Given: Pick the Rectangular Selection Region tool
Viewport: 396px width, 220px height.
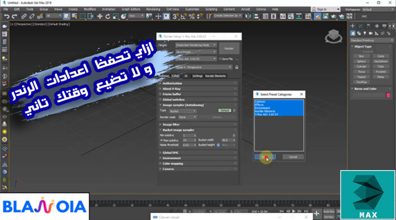Looking at the screenshot, I should pos(82,16).
